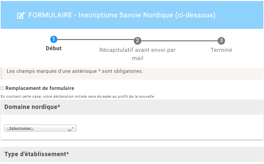
Task: Click the step 2 circle icon
Action: [x=138, y=41]
